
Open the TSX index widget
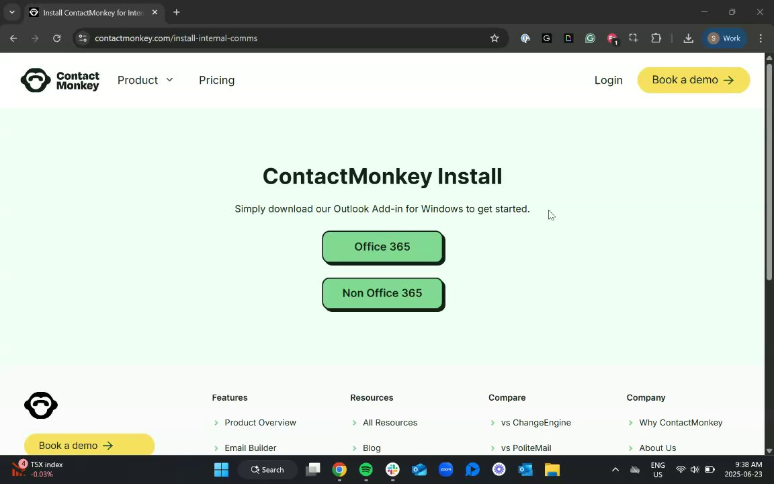[x=38, y=469]
